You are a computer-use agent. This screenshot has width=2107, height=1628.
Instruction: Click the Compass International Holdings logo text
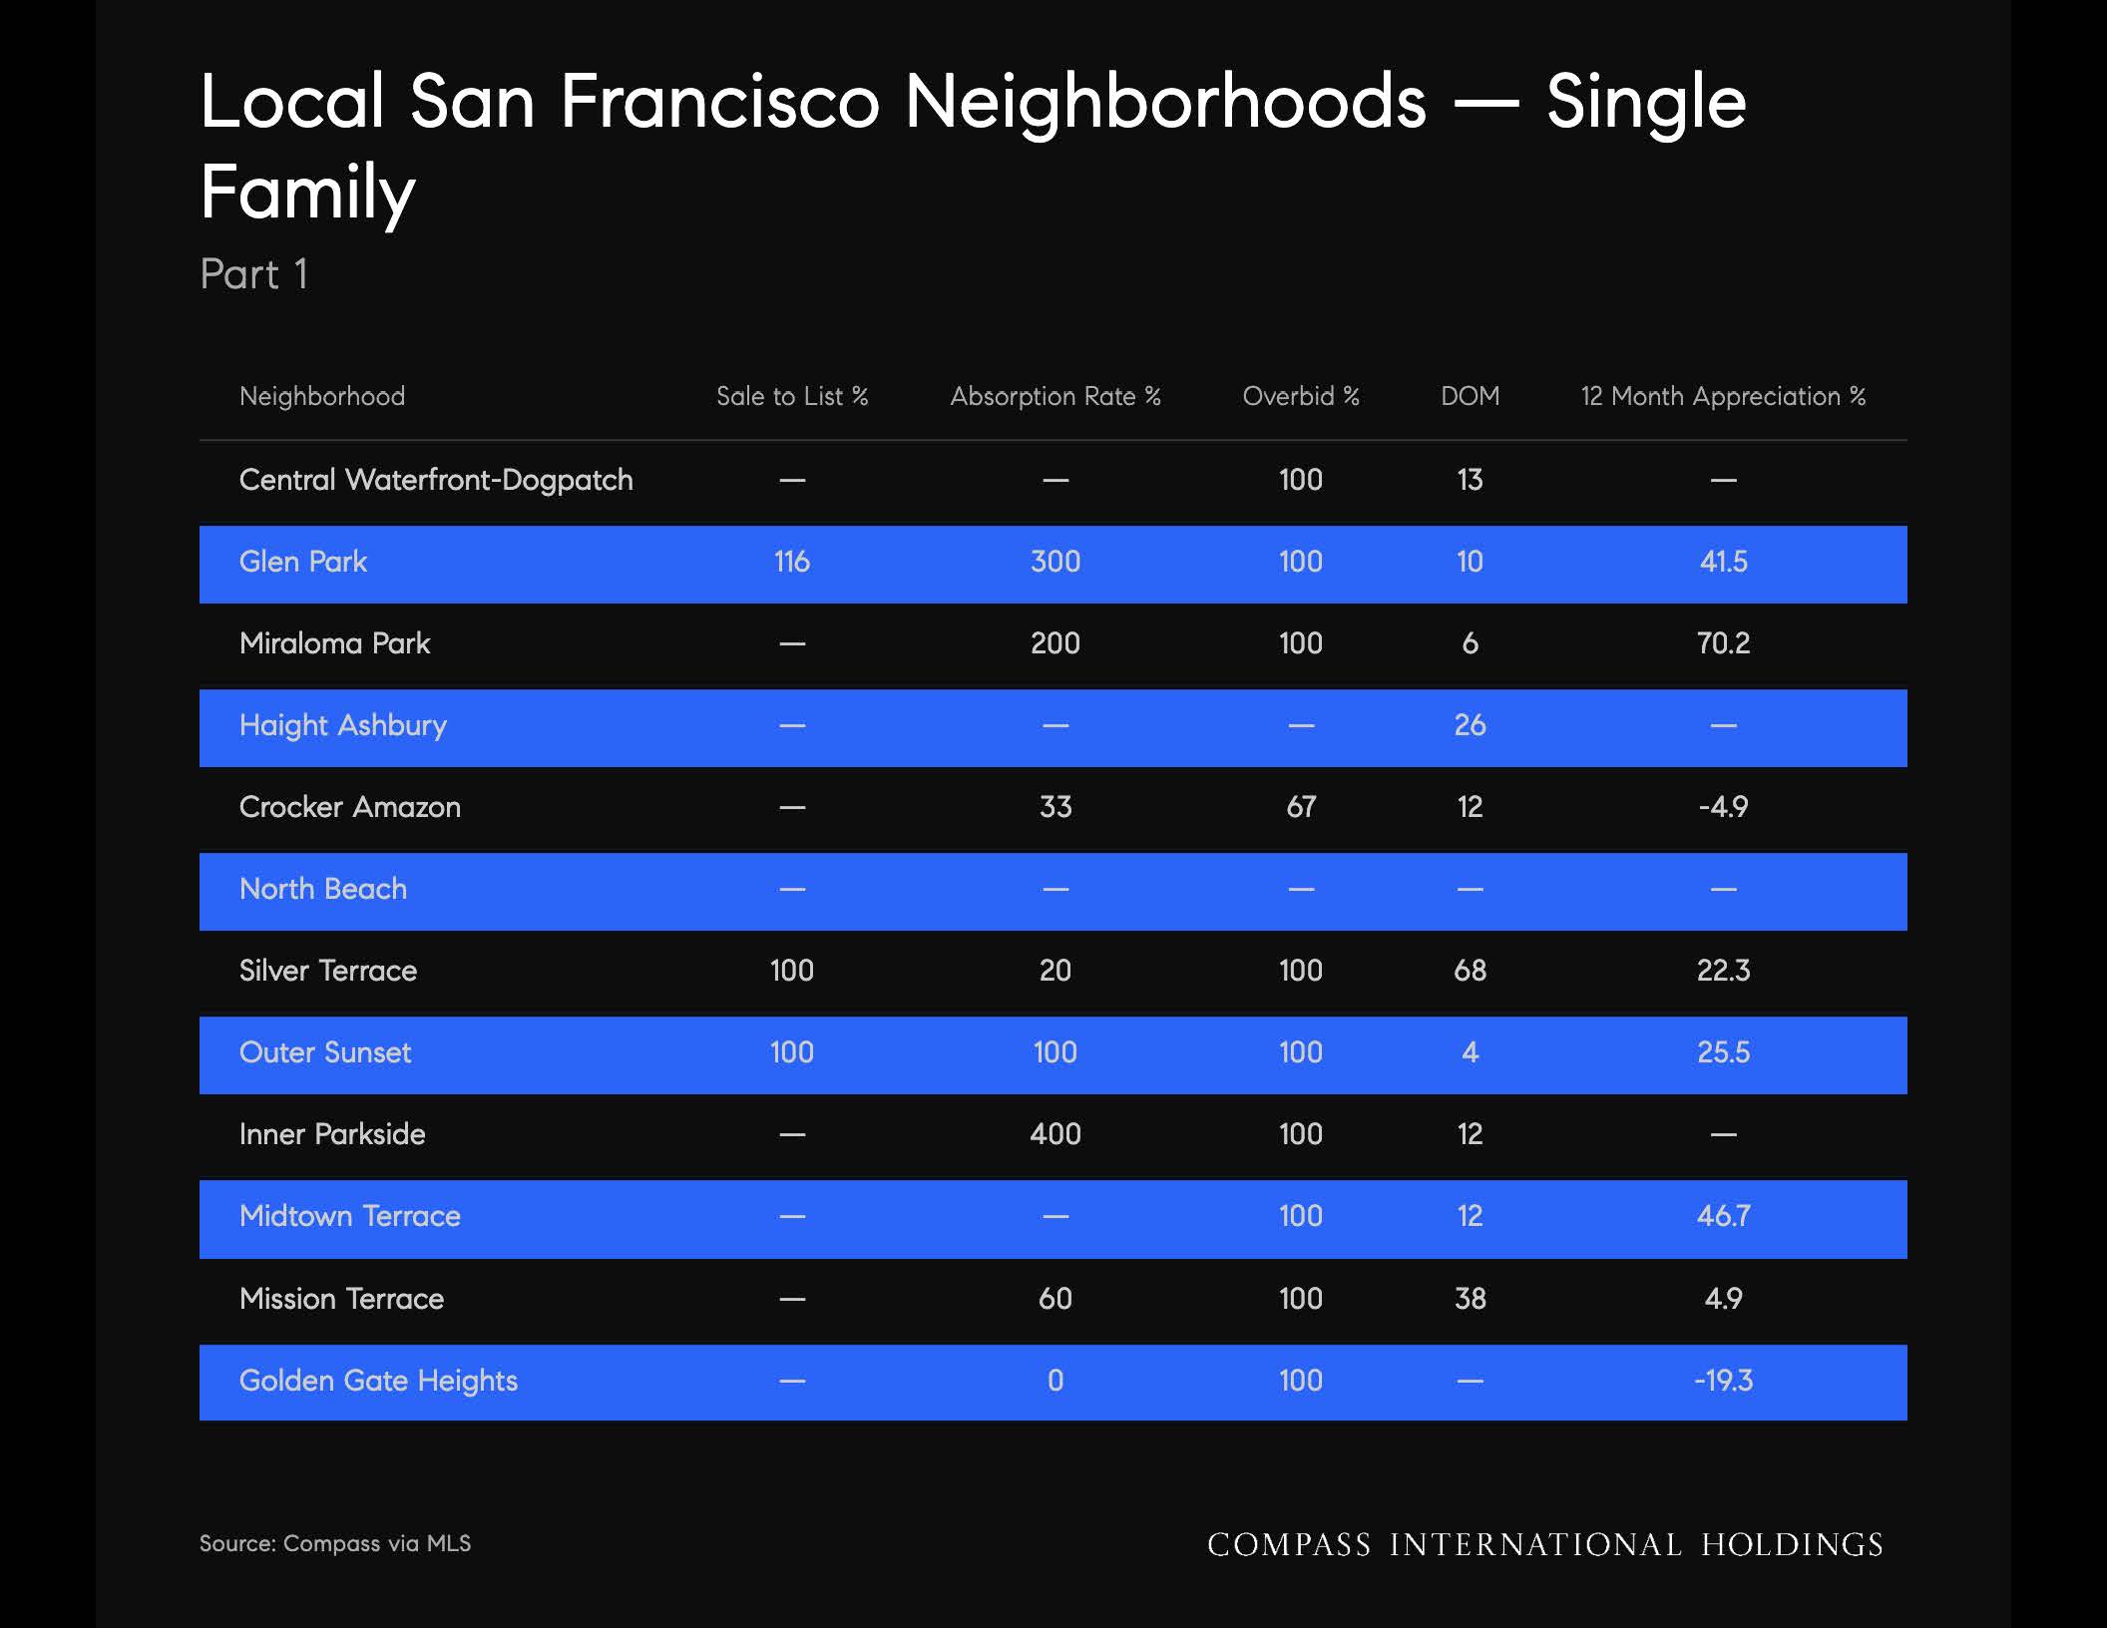[1545, 1545]
